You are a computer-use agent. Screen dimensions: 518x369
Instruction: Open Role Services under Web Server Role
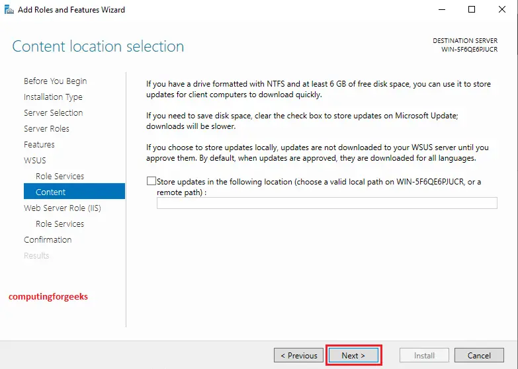point(60,224)
